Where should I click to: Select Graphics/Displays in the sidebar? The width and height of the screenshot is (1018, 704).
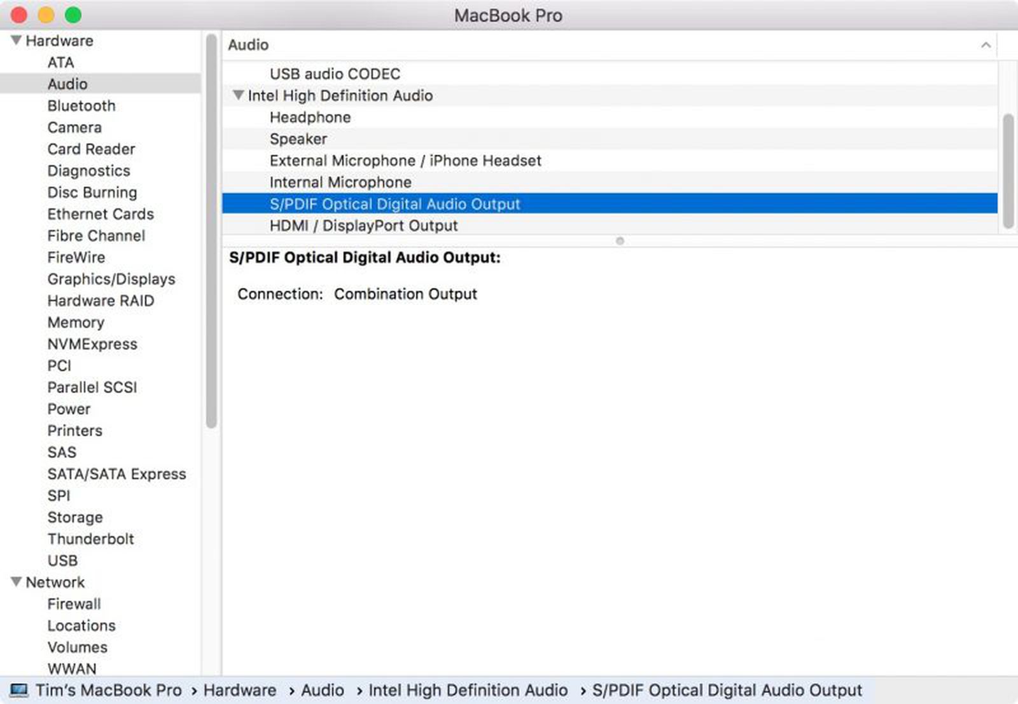click(x=112, y=279)
